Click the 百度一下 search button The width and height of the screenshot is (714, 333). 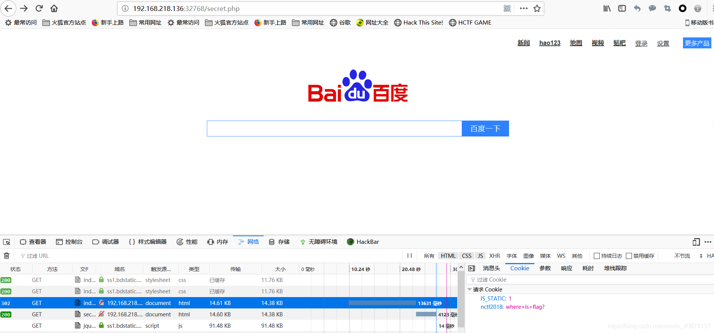click(x=485, y=129)
